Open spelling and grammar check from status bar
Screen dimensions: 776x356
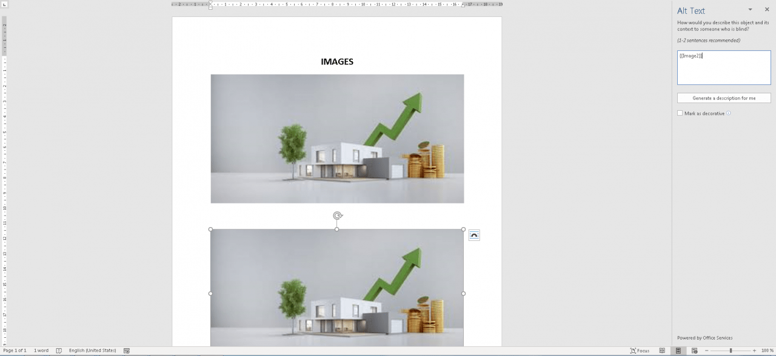59,351
